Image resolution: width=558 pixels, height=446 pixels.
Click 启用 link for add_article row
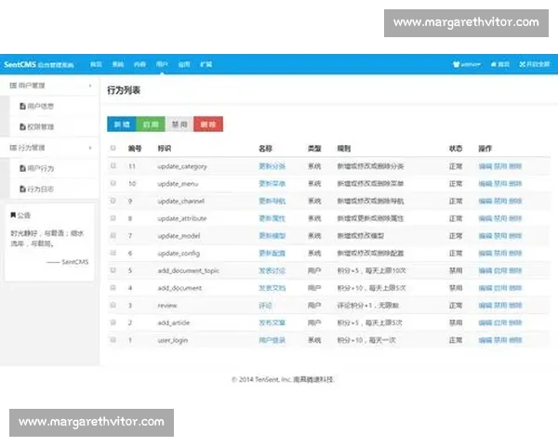[x=500, y=323]
